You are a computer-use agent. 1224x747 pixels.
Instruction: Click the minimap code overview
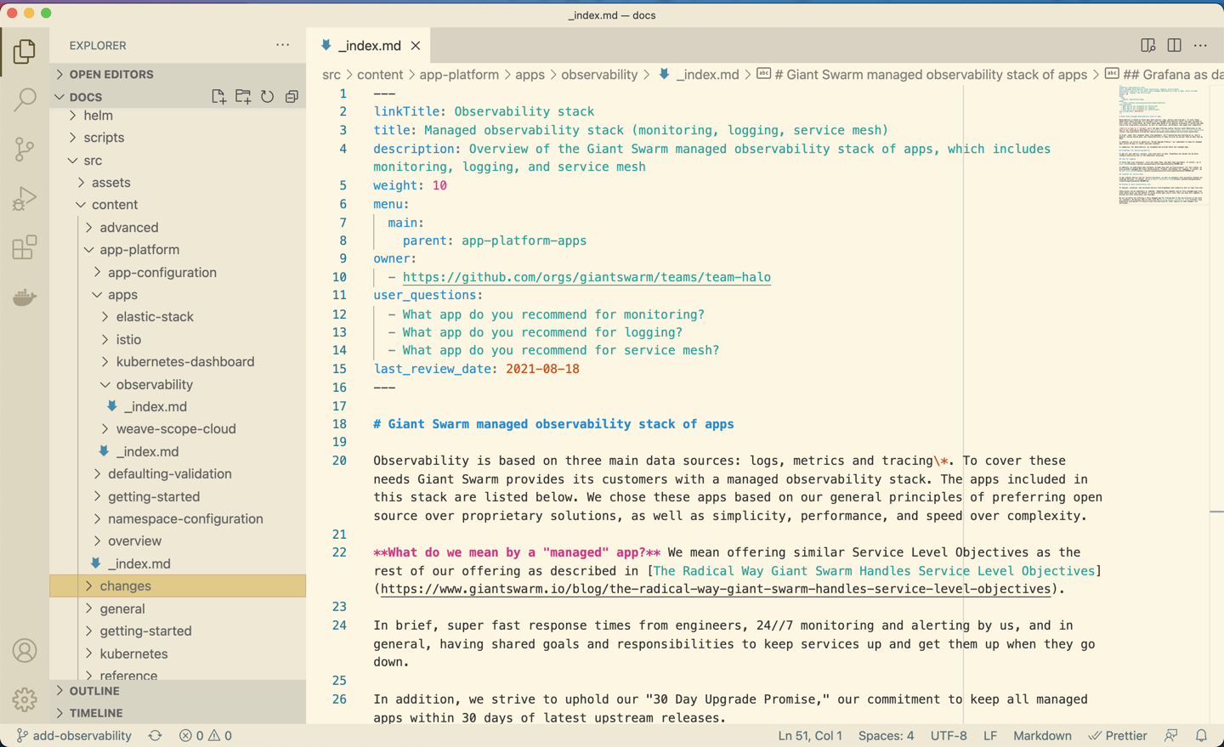1163,145
